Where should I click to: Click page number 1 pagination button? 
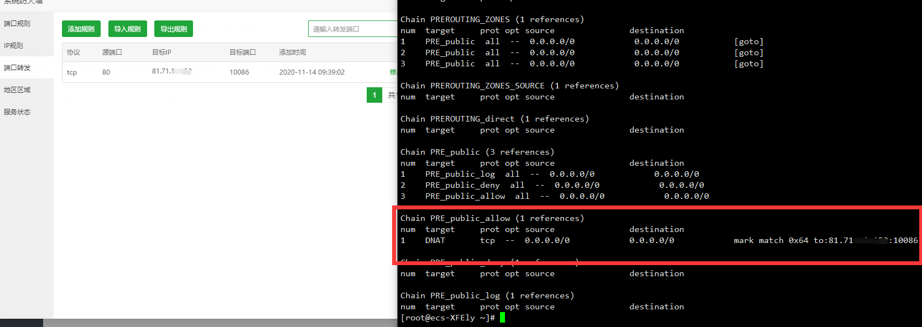(374, 95)
